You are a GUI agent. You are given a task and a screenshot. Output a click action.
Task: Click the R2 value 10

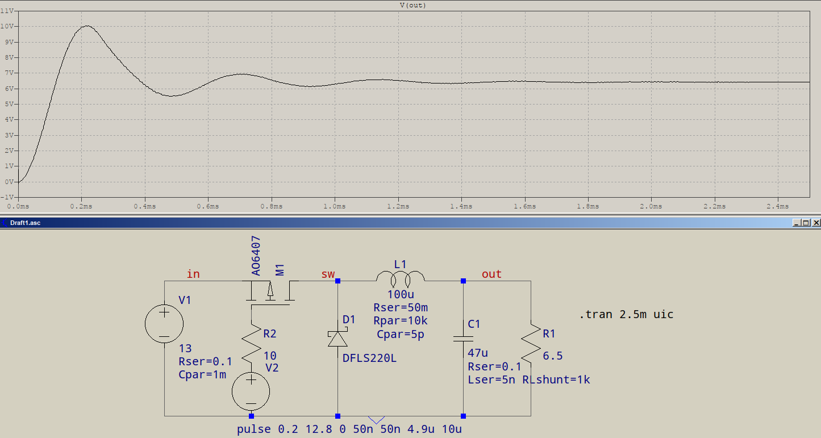tap(270, 356)
